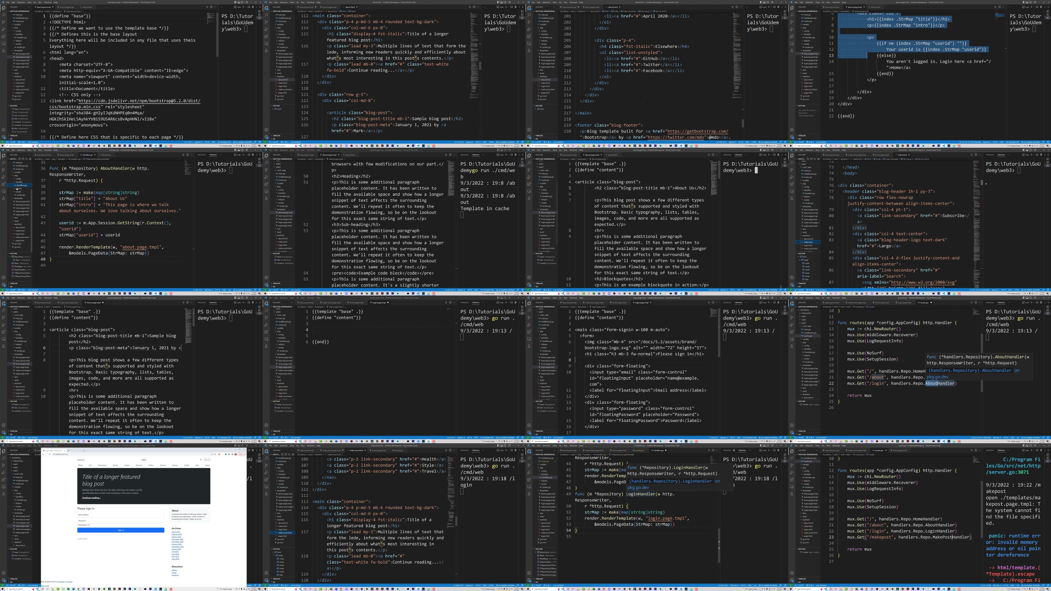Screen dimensions: 1051x591
Task: Click the Kill Terminal trash icon in the base.layout.tmpl window
Action: coord(253,7)
